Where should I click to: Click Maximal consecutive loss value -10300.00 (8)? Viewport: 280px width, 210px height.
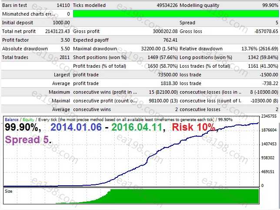[x=264, y=101]
